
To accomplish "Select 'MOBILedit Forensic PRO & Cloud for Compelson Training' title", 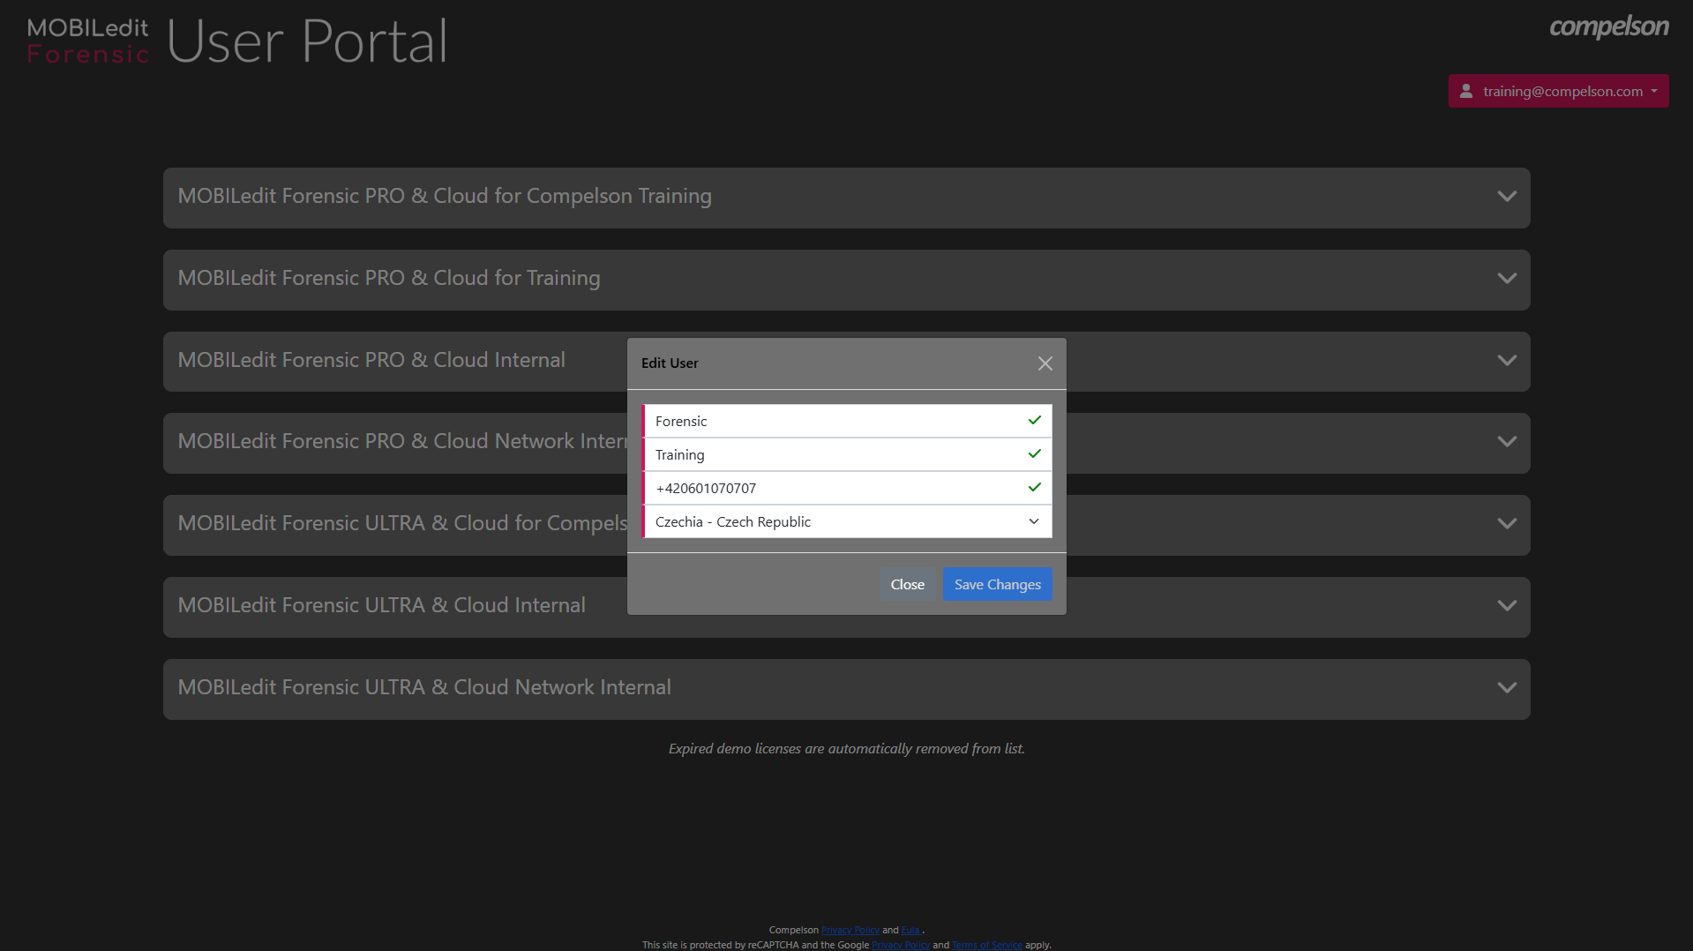I will click(x=445, y=196).
